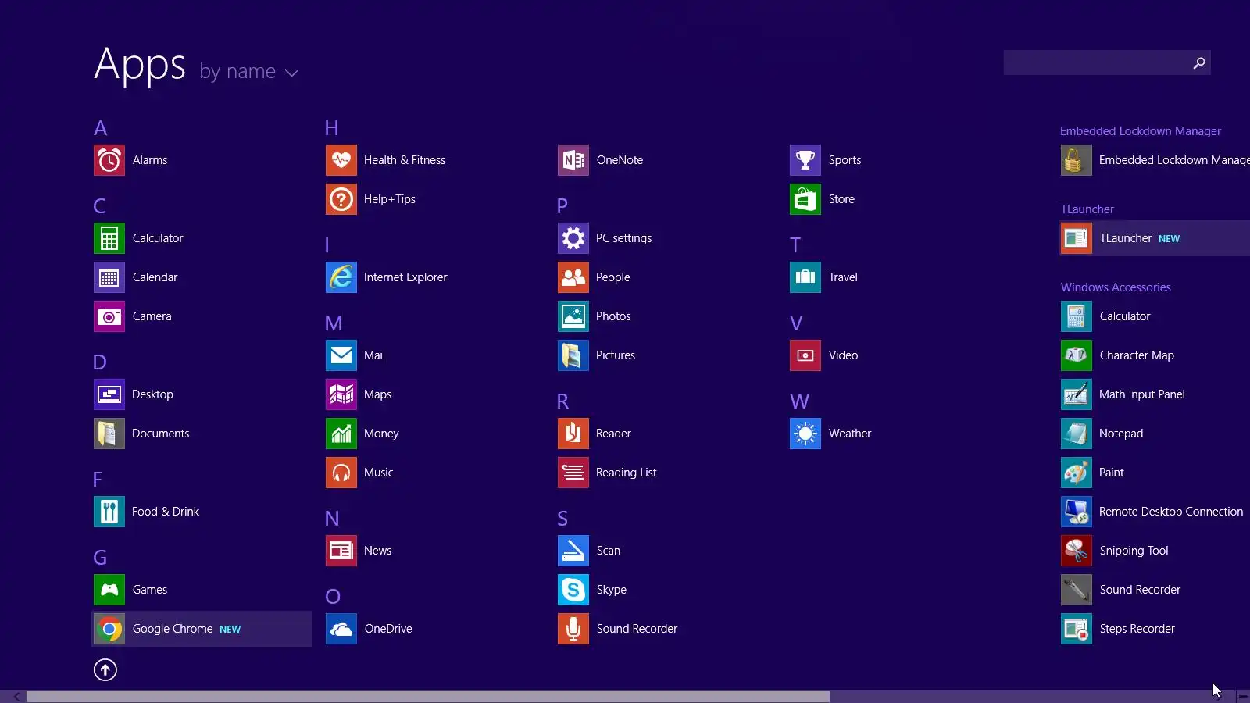The height and width of the screenshot is (703, 1250).
Task: Open Calculator under Windows Accessories
Action: click(1077, 316)
